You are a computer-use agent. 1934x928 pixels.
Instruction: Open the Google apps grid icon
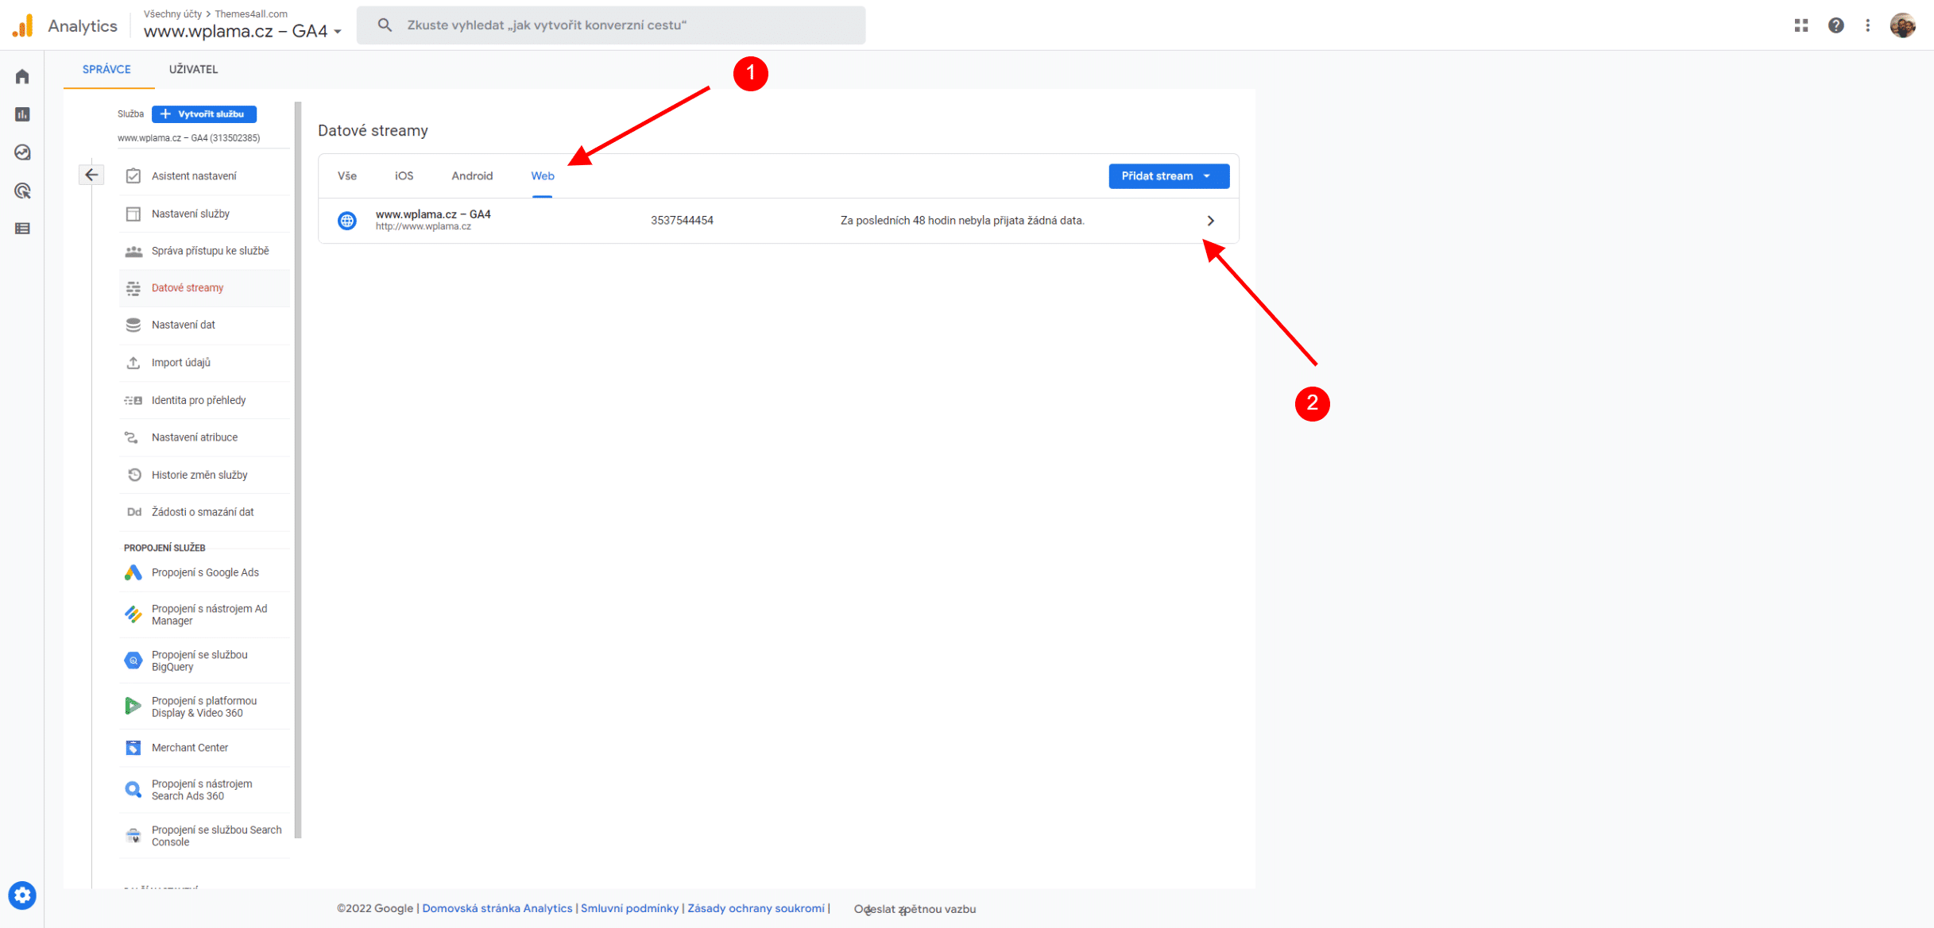pyautogui.click(x=1801, y=25)
